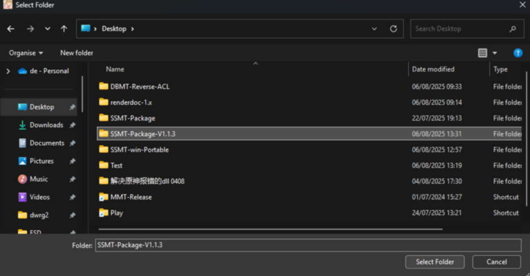Open the recent locations dropdown

pyautogui.click(x=47, y=29)
